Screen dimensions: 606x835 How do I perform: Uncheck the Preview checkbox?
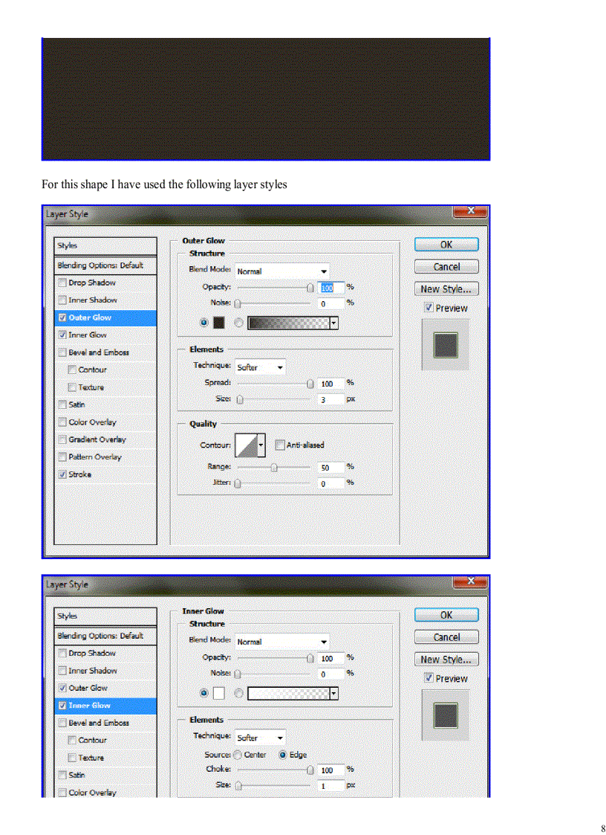[429, 307]
